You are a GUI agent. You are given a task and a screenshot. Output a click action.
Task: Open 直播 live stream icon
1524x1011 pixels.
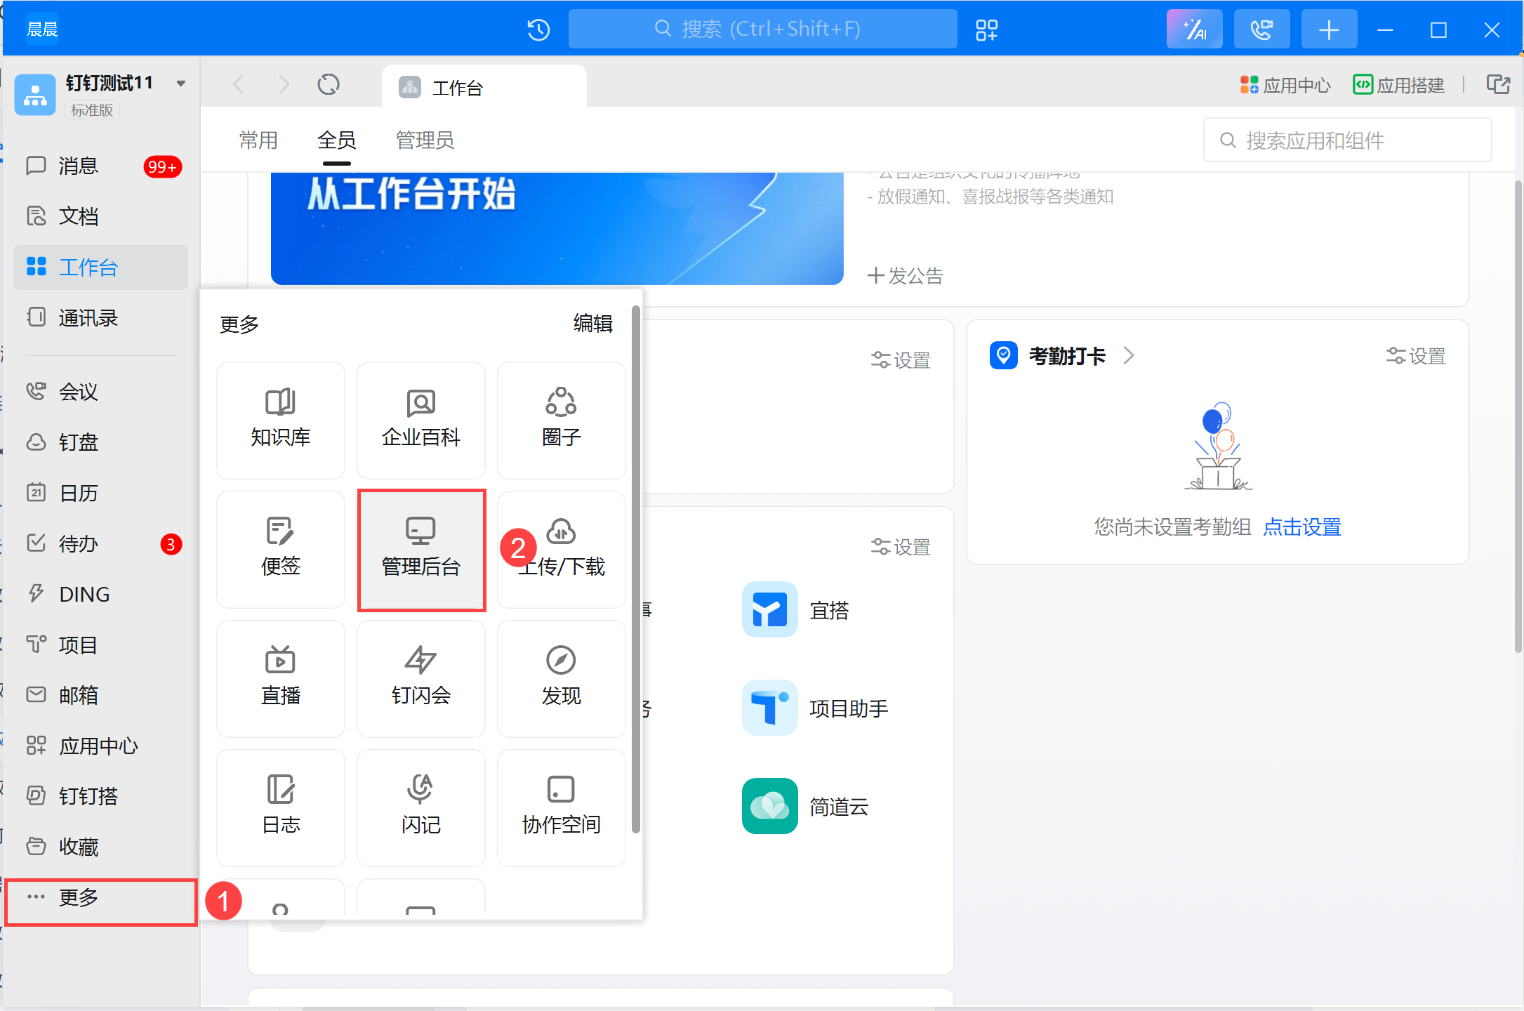280,678
